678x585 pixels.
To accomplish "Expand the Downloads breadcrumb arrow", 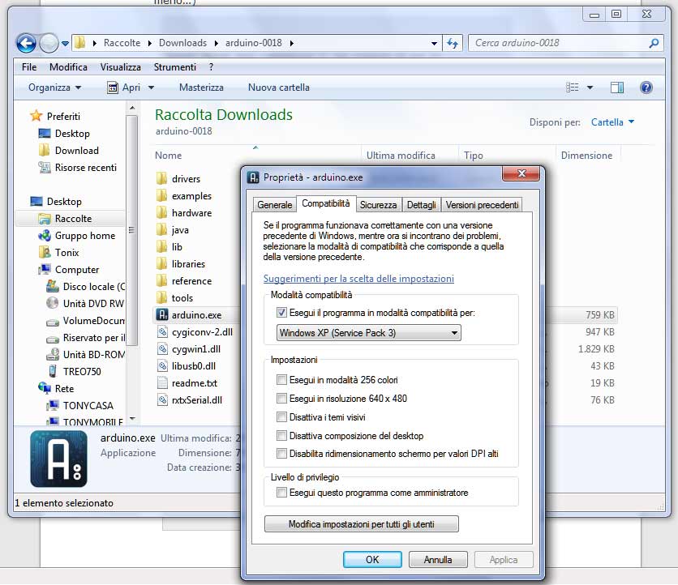I will tap(216, 43).
